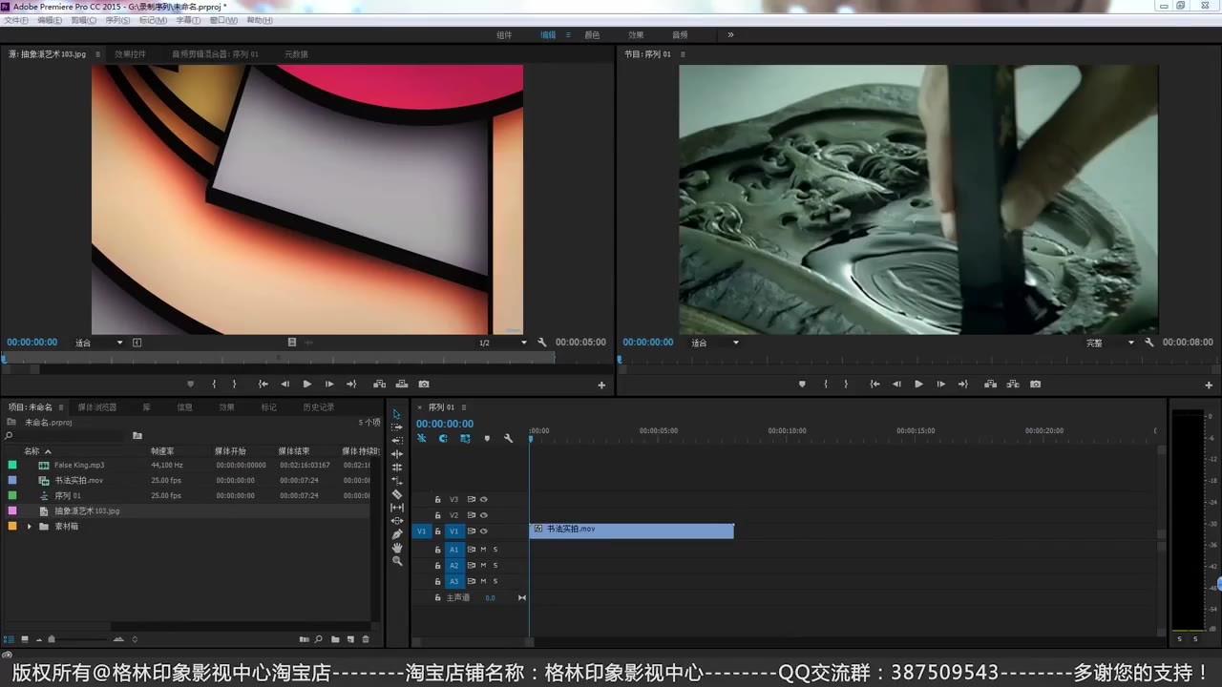Mute track A1
The image size is (1222, 687).
tap(483, 550)
